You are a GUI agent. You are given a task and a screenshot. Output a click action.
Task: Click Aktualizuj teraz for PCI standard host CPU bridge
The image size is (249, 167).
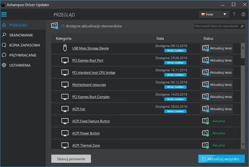[217, 72]
